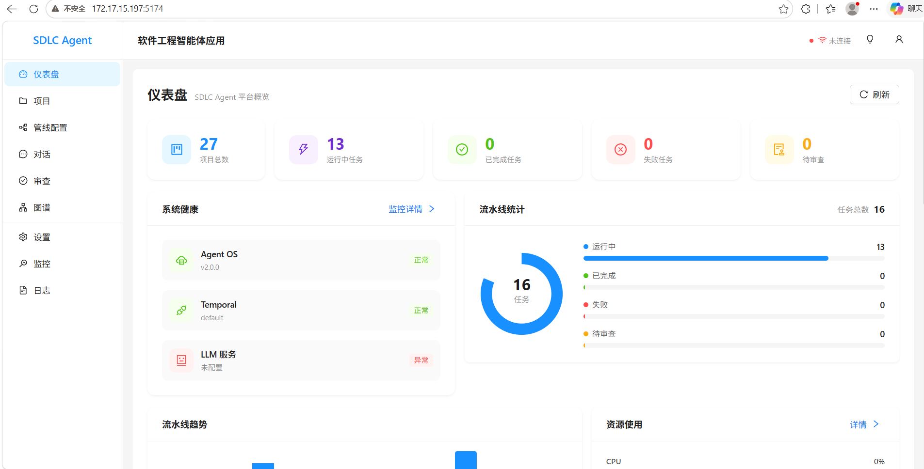
Task: Click the 异常 status tag of LLM 服务
Action: [421, 360]
